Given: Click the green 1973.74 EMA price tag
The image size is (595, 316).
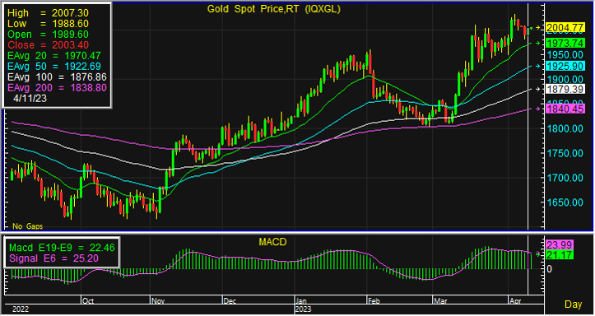Looking at the screenshot, I should 565,43.
